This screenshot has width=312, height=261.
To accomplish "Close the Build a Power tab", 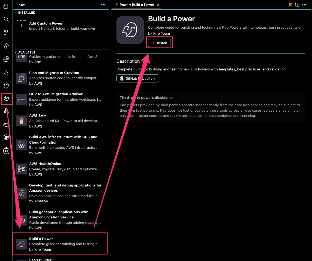I will (x=158, y=5).
